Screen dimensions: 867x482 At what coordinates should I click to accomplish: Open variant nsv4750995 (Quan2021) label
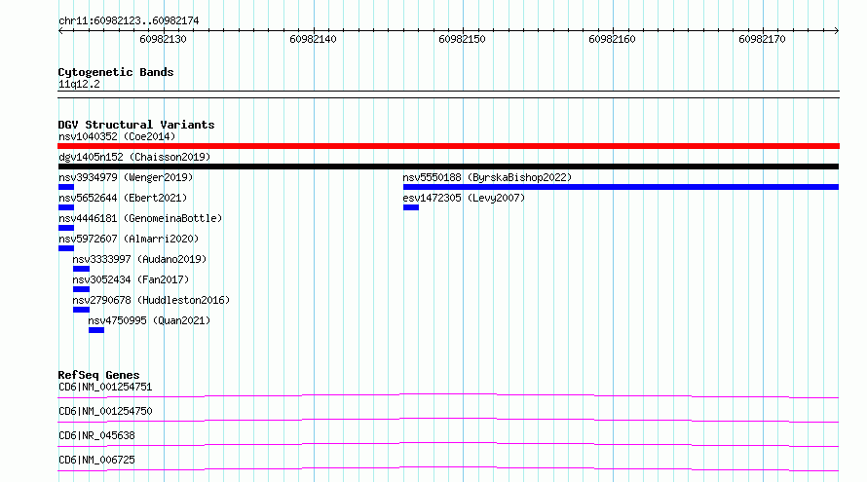coord(149,320)
